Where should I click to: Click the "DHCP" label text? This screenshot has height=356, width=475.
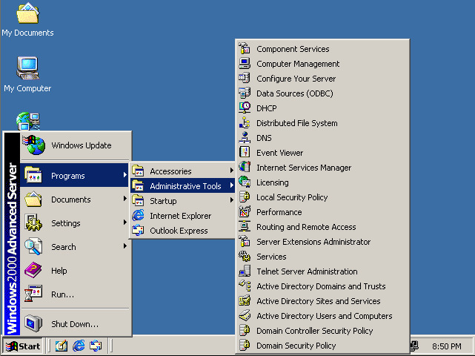pos(267,108)
